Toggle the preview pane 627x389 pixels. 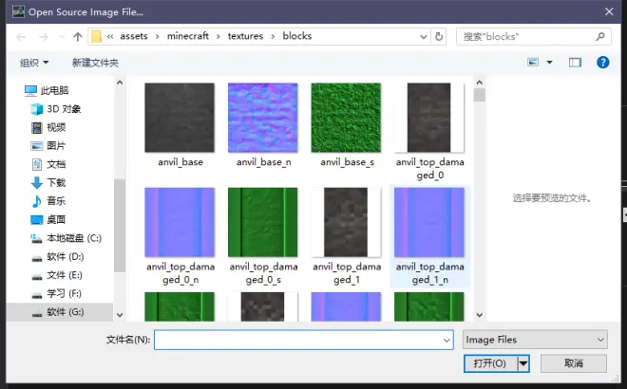[575, 63]
